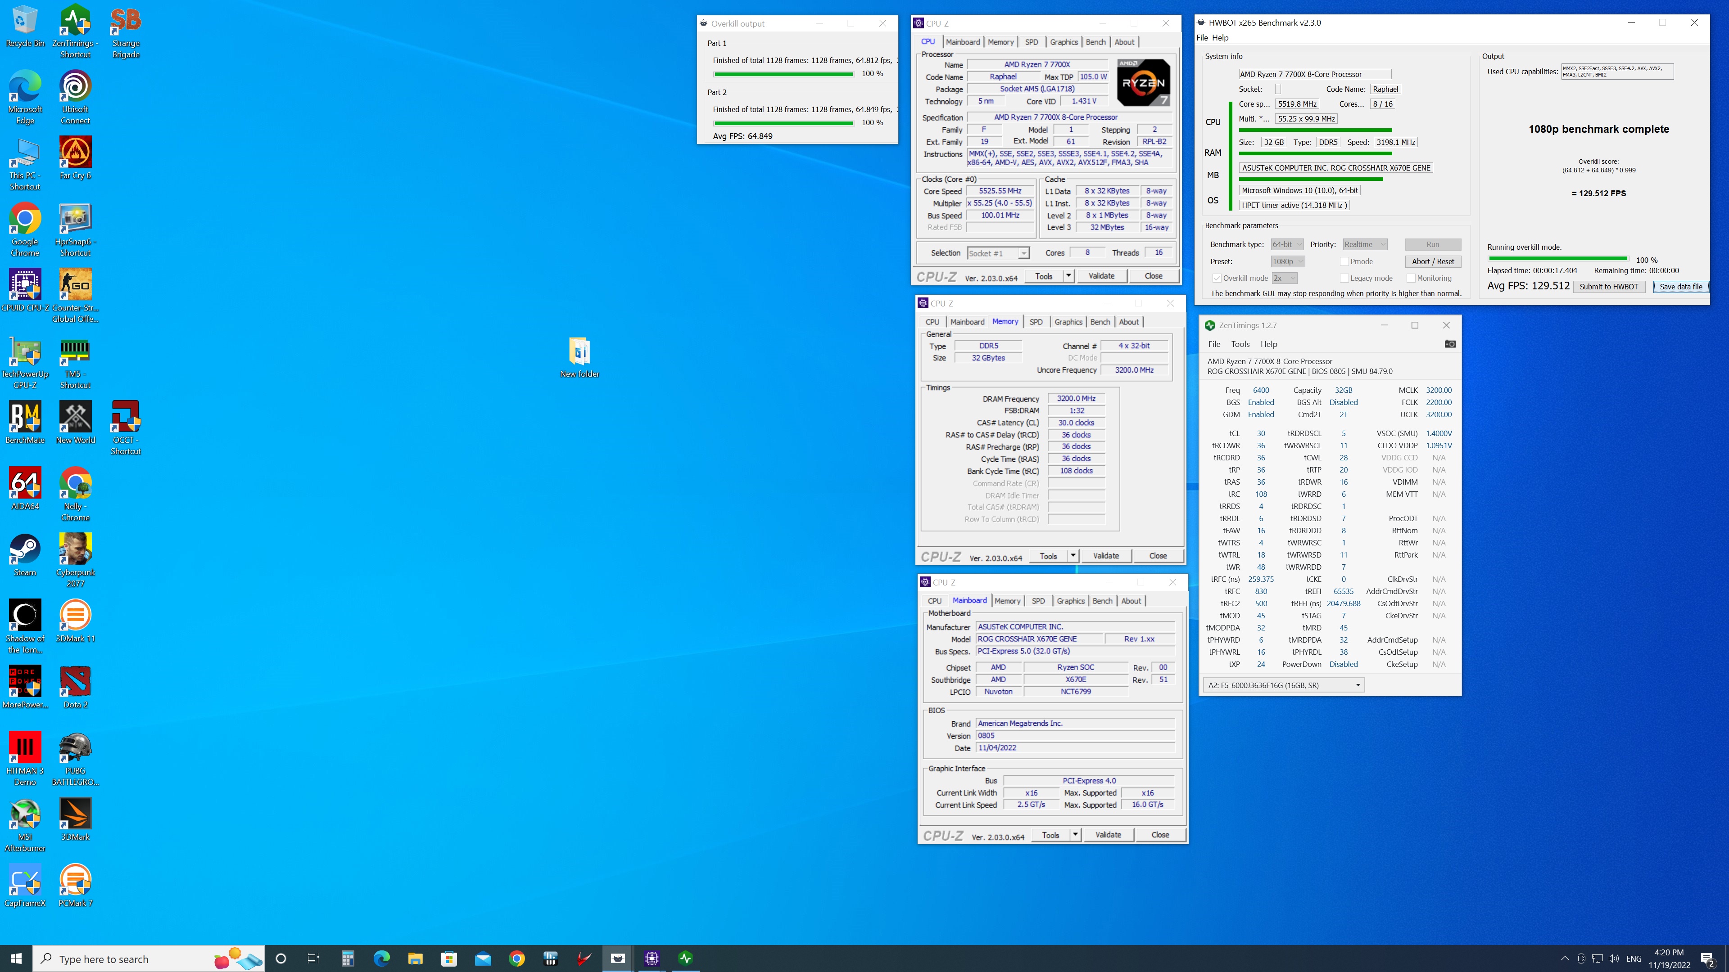Switch to SPD tab in CPU-Z Memory window

tap(1036, 322)
